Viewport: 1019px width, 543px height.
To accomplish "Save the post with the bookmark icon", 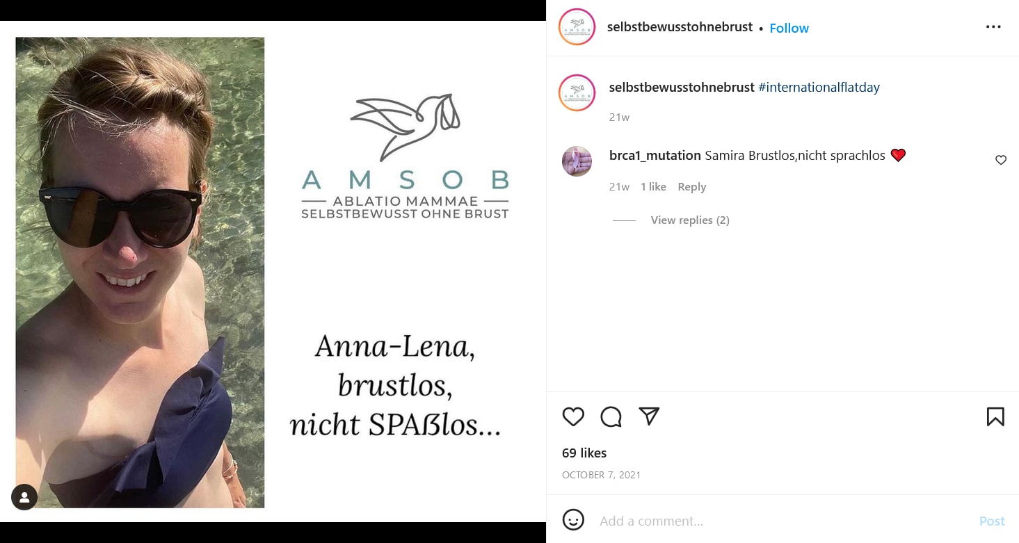I will point(995,416).
